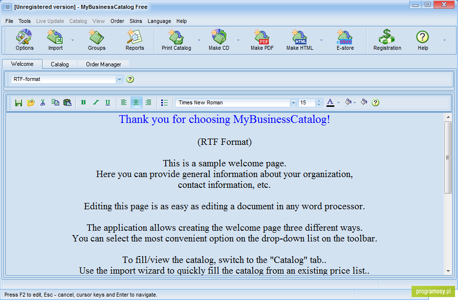Toggle bold formatting
Viewport: 458px width, 300px height.
pyautogui.click(x=84, y=102)
